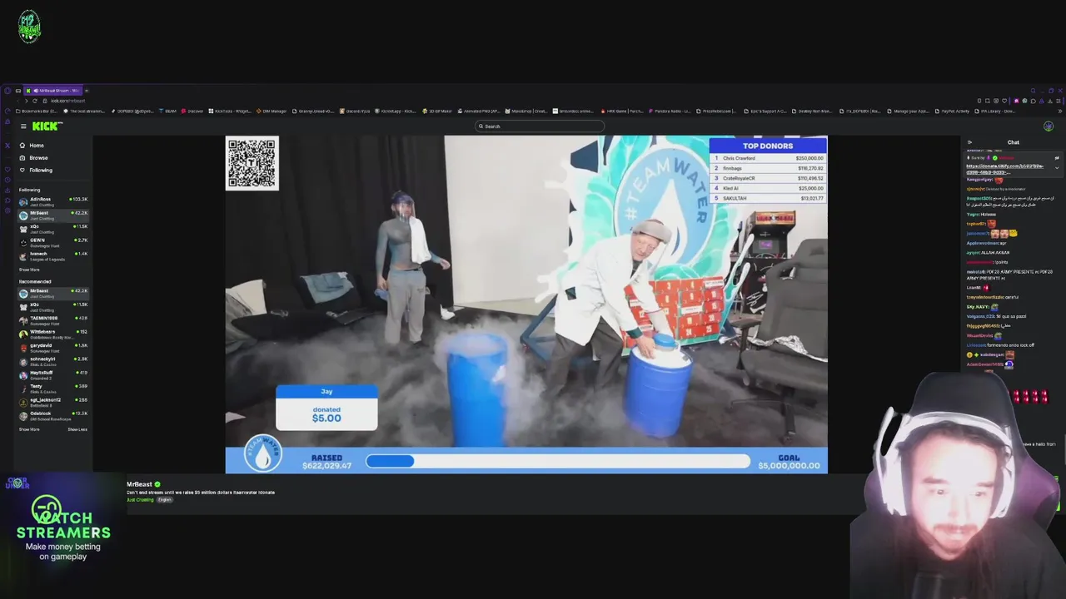Click the verified badge next to MrBeast
Image resolution: width=1066 pixels, height=599 pixels.
coord(157,484)
